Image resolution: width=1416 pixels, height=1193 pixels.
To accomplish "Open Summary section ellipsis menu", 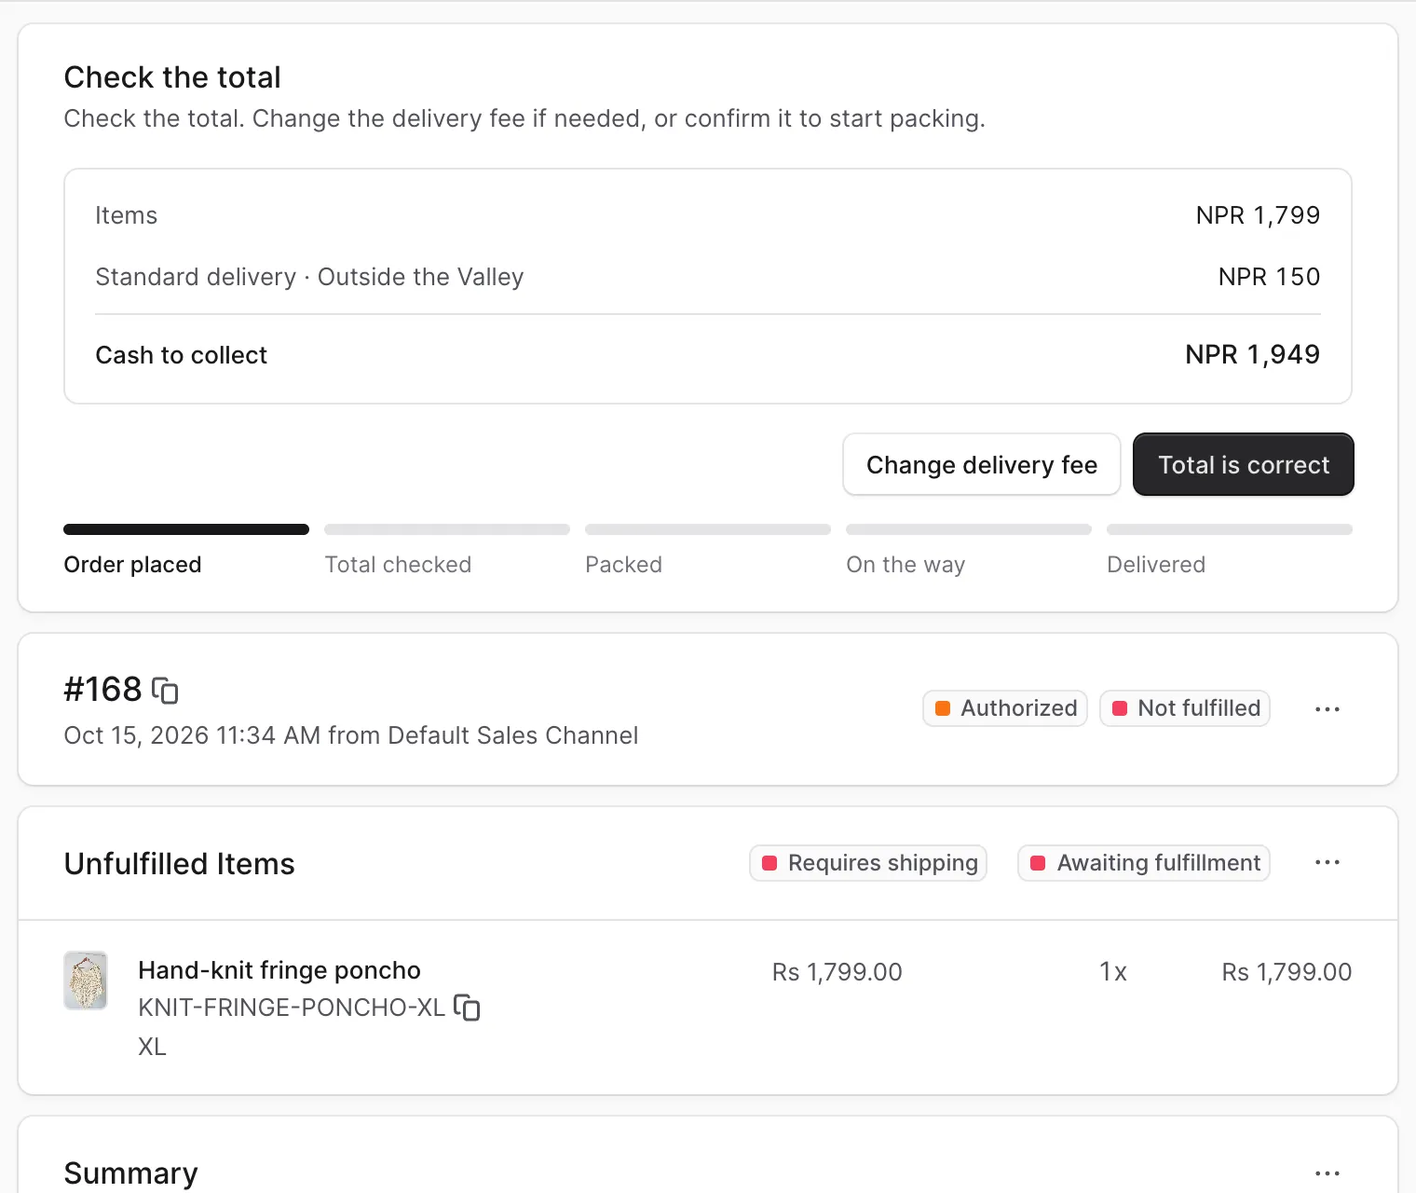I will point(1327,1173).
